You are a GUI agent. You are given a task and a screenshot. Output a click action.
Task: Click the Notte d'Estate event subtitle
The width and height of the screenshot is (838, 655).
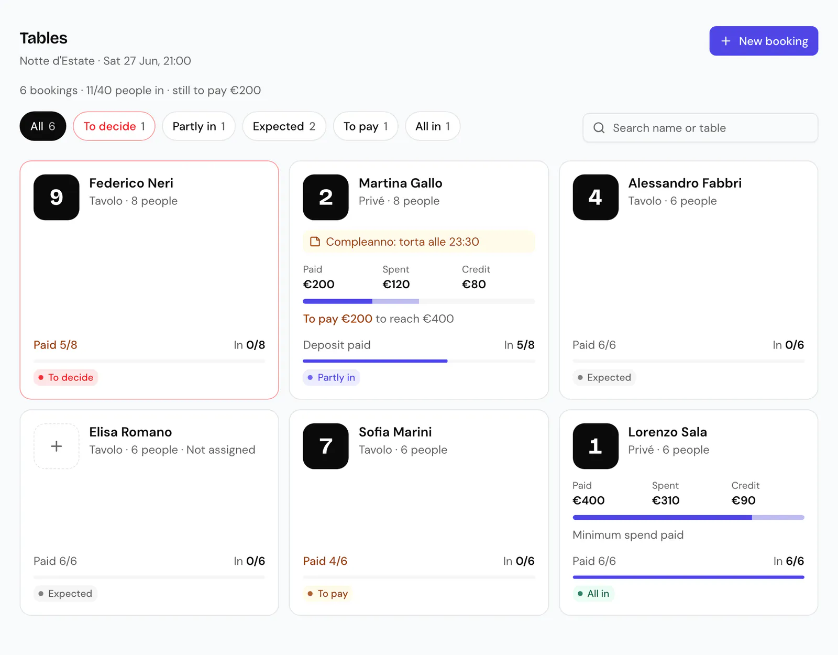tap(105, 61)
